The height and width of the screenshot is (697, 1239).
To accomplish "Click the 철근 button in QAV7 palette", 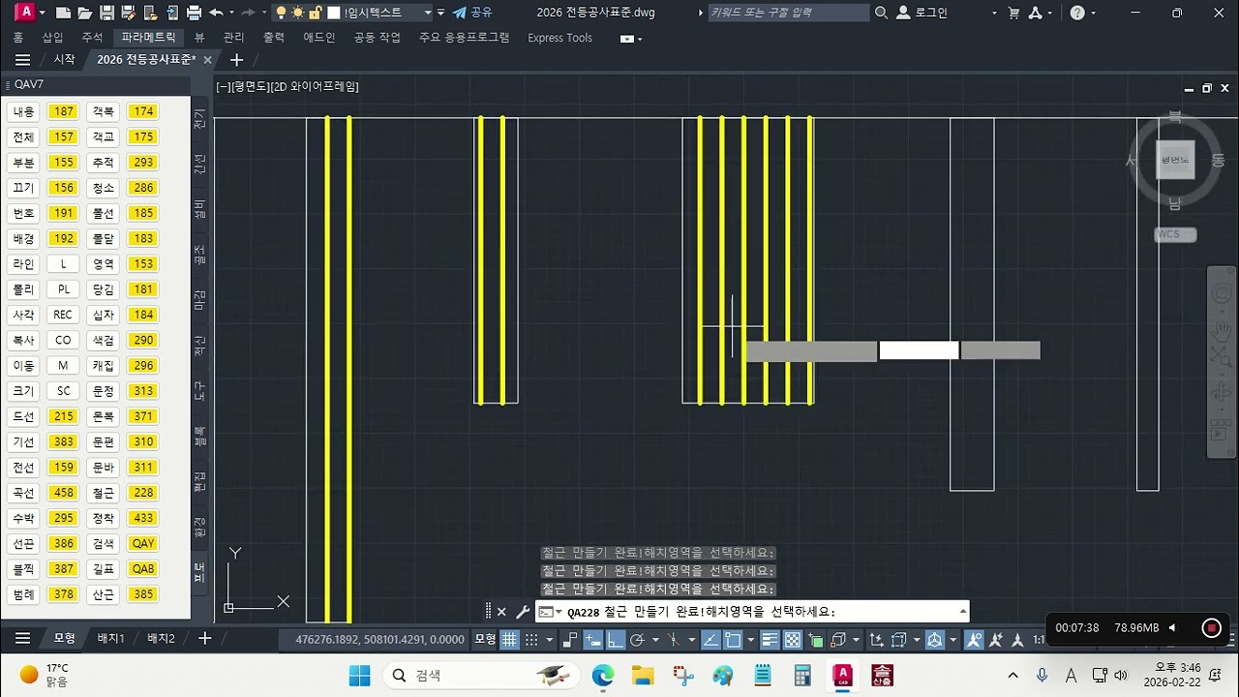I will [x=103, y=493].
